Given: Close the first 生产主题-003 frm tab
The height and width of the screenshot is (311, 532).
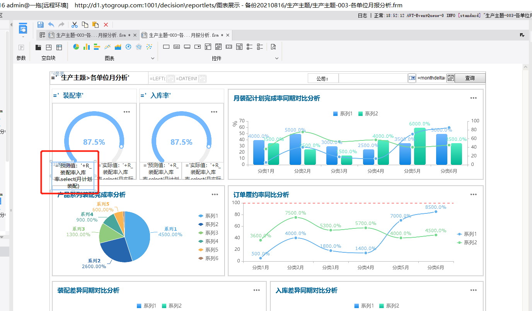Looking at the screenshot, I should (135, 35).
